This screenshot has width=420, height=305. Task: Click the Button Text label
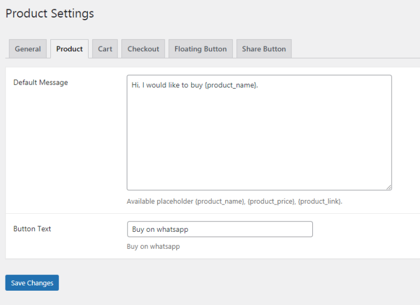tap(32, 228)
